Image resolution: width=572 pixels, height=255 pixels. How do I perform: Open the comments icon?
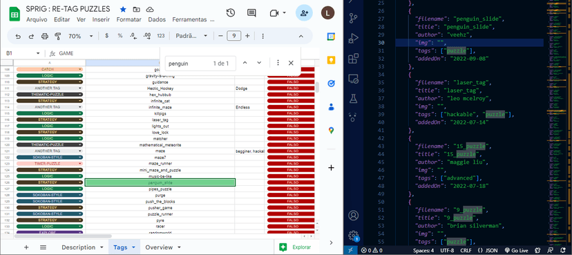[x=251, y=12]
